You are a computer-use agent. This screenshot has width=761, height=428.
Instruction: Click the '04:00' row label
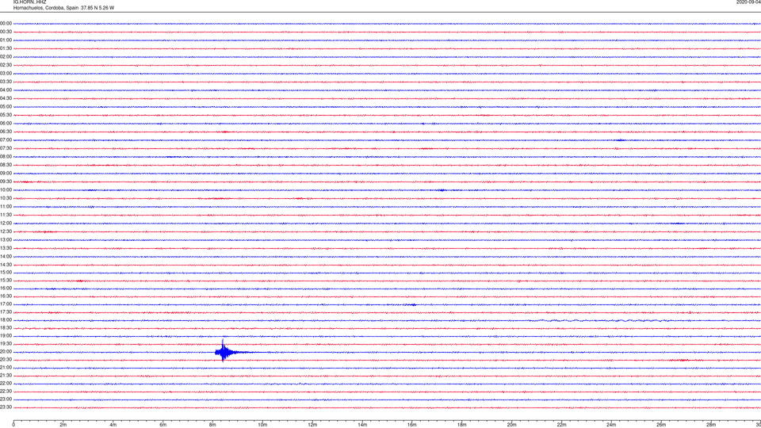pyautogui.click(x=6, y=90)
